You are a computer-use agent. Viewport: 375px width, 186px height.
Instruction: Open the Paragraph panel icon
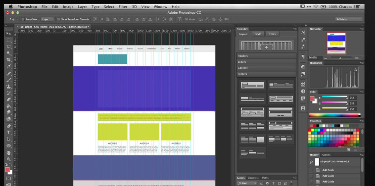click(303, 57)
